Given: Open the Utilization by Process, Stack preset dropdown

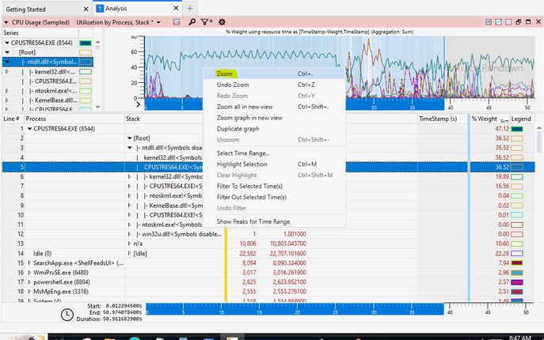Looking at the screenshot, I should click(x=158, y=22).
